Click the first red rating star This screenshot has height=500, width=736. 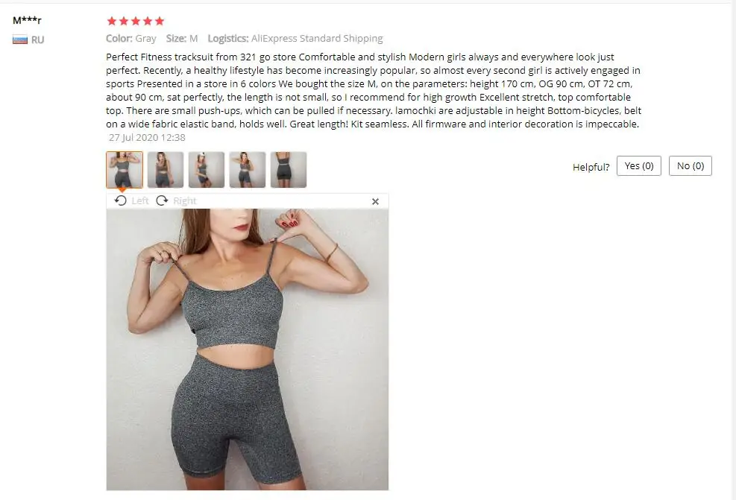tap(112, 21)
